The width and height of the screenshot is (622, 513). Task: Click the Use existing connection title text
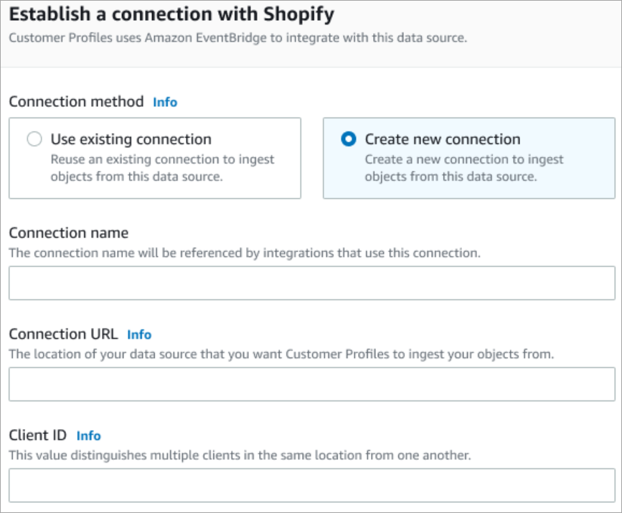coord(131,139)
